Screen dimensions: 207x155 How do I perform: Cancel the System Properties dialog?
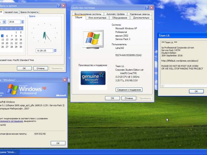[x=129, y=98]
